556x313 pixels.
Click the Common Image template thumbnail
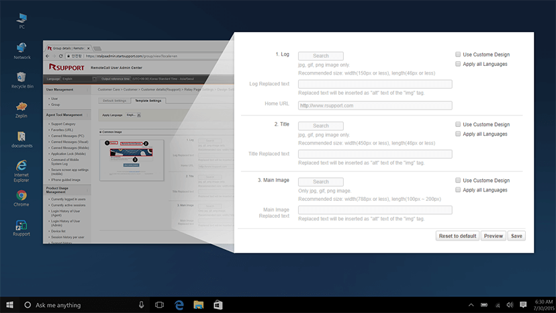click(x=132, y=160)
